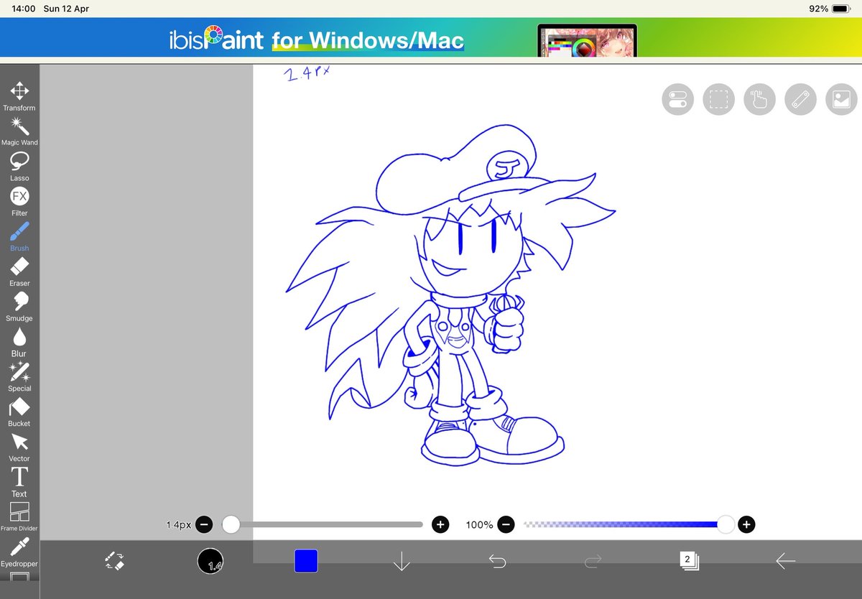Open the blue color swatch picker
862x599 pixels.
pos(306,561)
